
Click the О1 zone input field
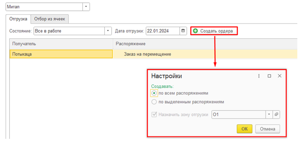point(238,115)
